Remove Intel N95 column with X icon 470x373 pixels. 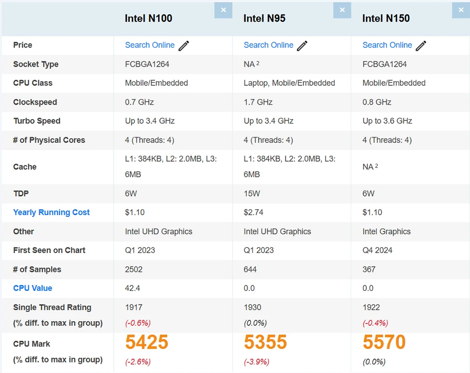[x=342, y=10]
